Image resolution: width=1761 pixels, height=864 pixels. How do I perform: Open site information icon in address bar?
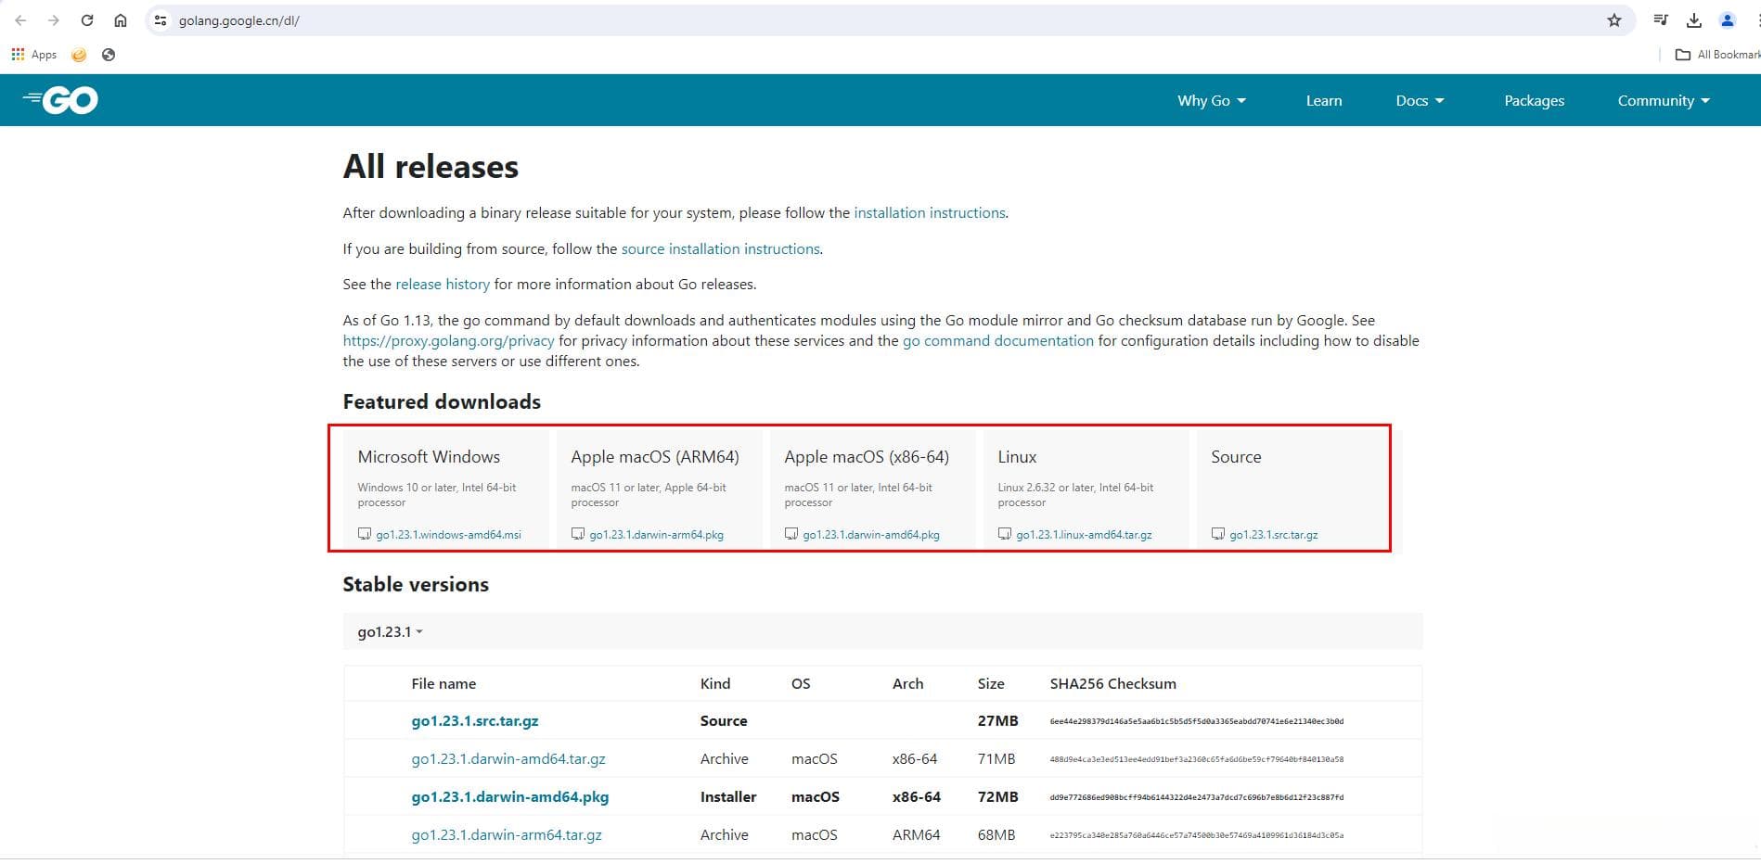[161, 20]
